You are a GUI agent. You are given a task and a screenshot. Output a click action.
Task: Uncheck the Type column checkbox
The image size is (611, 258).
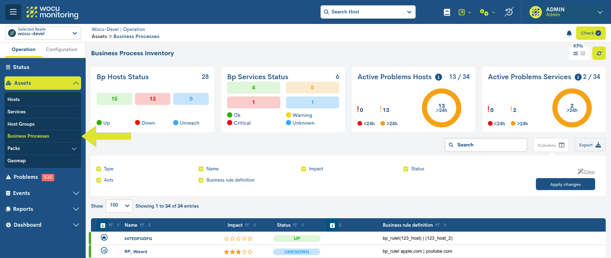[x=99, y=169]
